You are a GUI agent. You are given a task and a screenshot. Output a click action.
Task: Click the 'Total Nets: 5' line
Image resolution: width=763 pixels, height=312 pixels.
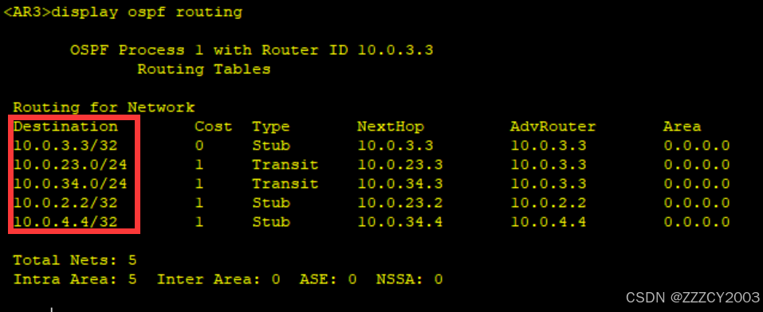[75, 260]
